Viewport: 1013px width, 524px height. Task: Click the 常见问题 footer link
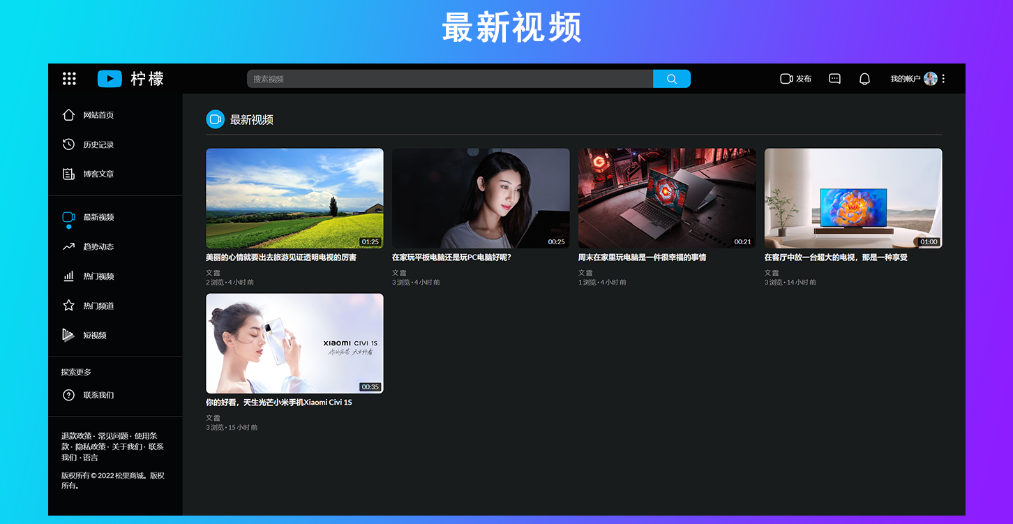(113, 436)
